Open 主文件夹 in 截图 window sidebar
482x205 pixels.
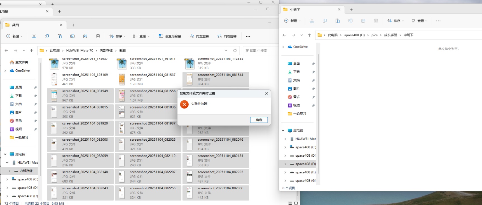coord(19,62)
